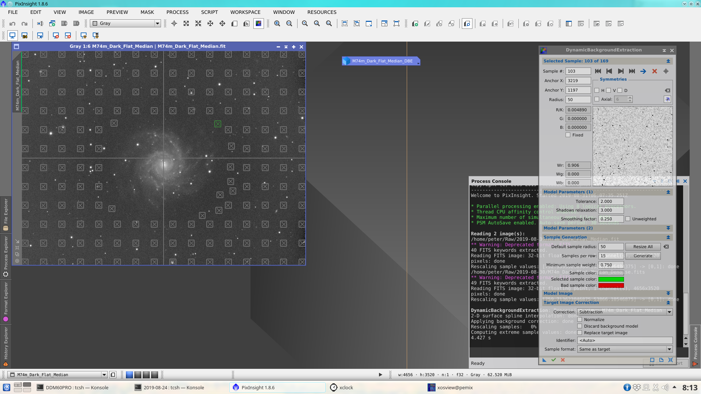The height and width of the screenshot is (394, 701).
Task: Switch to PixInsight 1.8.6 in taskbar
Action: click(x=277, y=387)
